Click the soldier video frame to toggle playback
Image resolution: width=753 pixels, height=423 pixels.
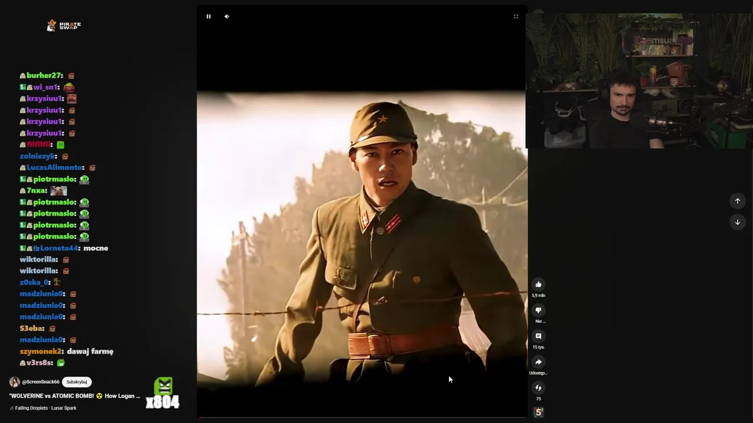pos(362,238)
